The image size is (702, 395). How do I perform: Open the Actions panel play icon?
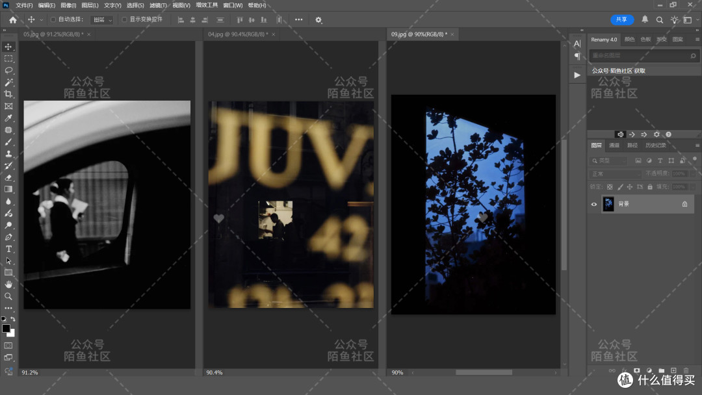click(577, 75)
